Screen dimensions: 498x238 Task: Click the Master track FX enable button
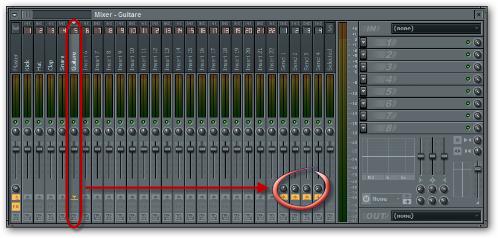point(16,207)
